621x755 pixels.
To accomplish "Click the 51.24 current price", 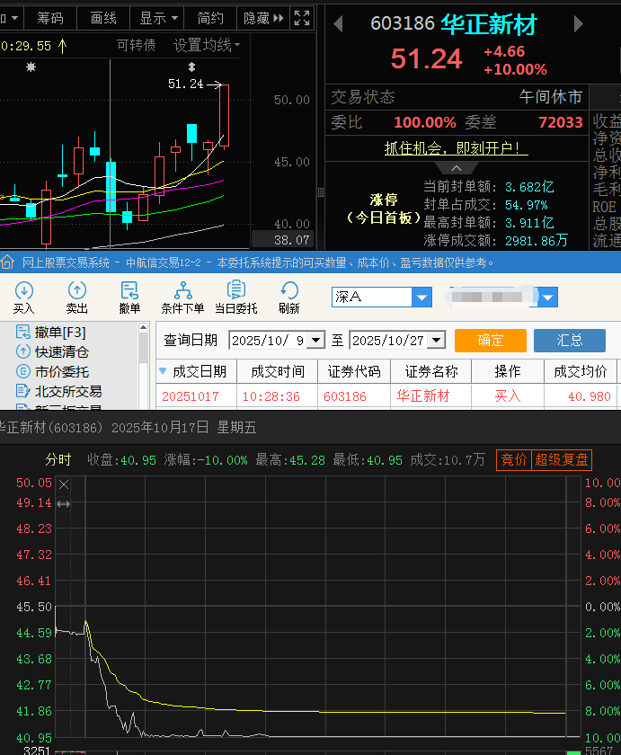I will pos(426,58).
